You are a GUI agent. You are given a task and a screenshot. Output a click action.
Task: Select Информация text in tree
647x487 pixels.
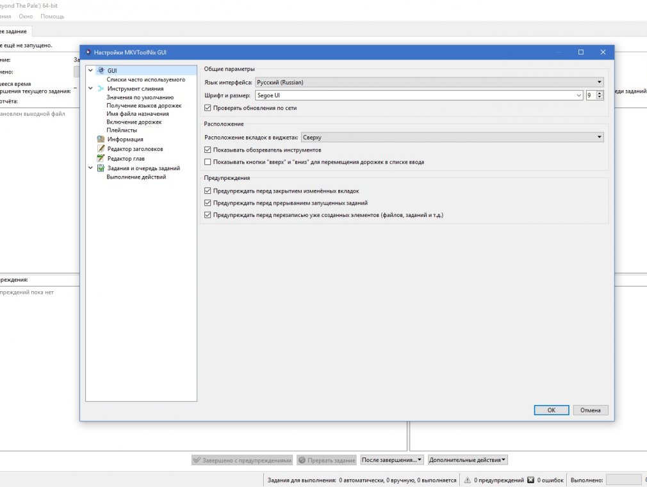[x=126, y=140]
